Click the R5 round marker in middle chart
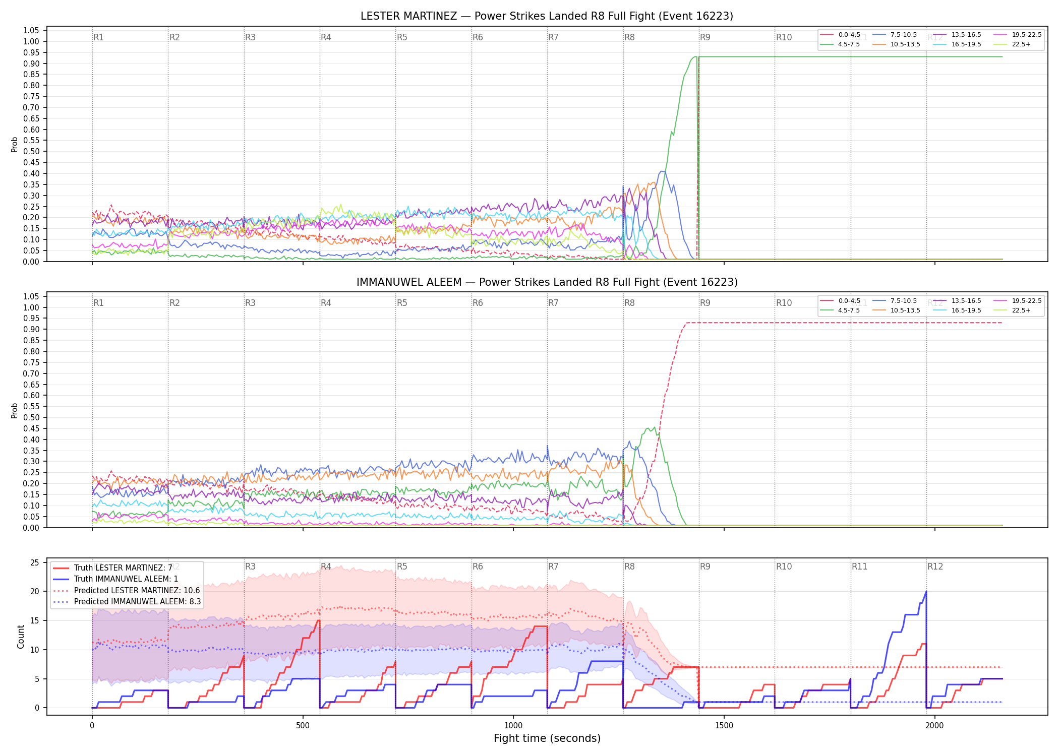Viewport: 1059px width, 756px height. [402, 303]
